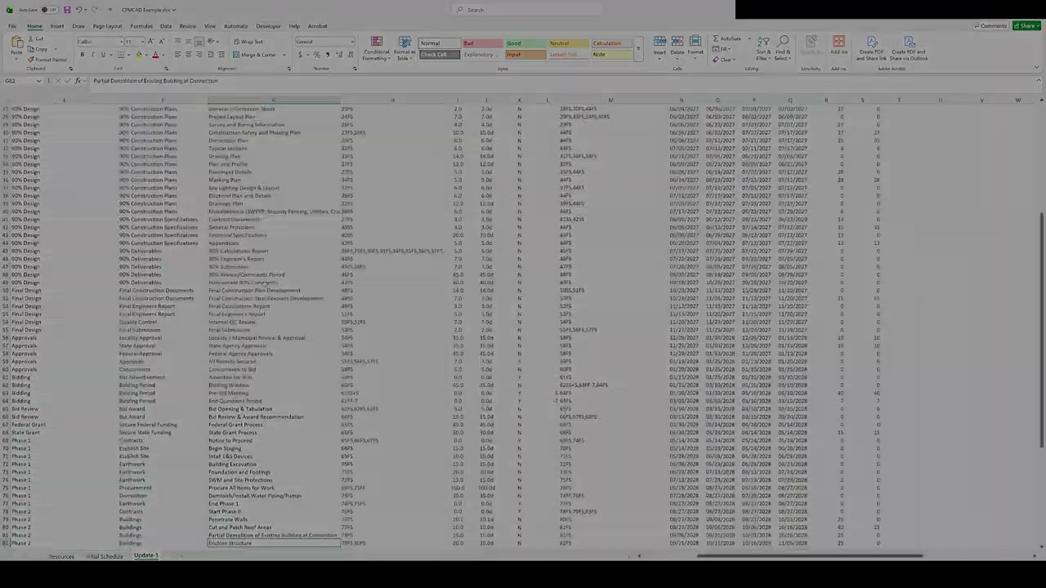Click the green Share button
Screen dimensions: 1046x588
click(1026, 26)
